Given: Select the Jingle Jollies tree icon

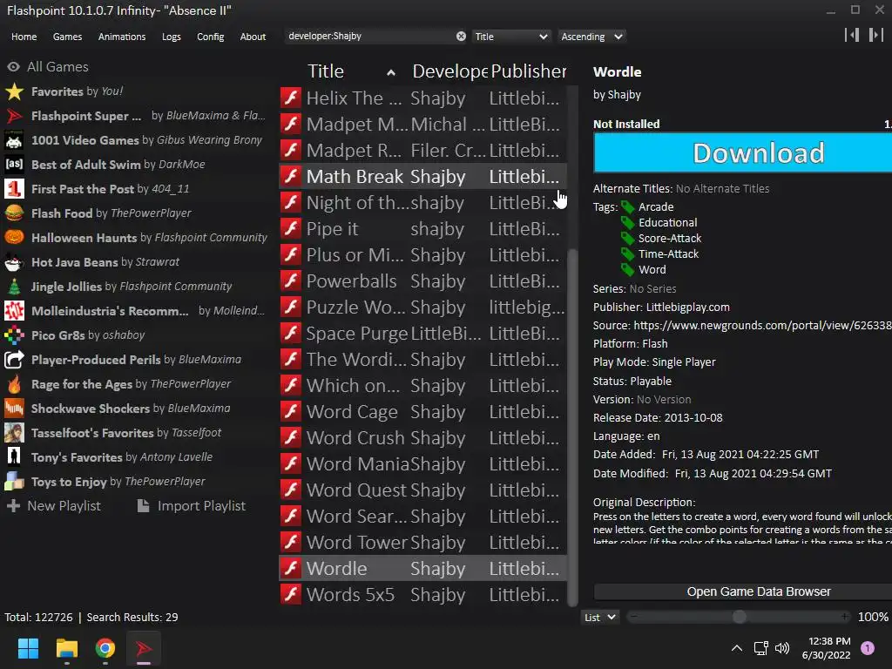Looking at the screenshot, I should coord(14,287).
